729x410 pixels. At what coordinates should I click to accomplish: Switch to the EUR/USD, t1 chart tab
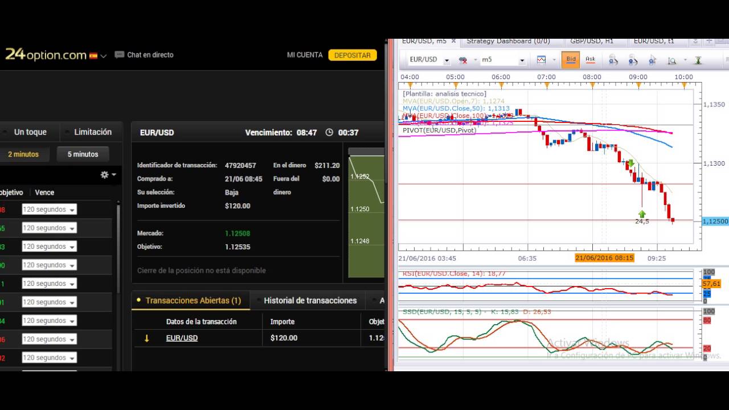coord(654,41)
